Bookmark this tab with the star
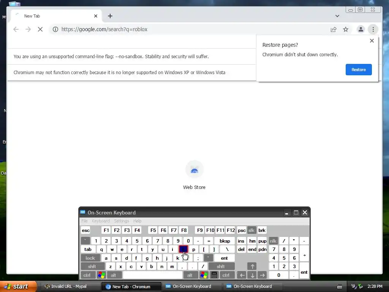Screen dimensions: 389x292 coord(346,29)
